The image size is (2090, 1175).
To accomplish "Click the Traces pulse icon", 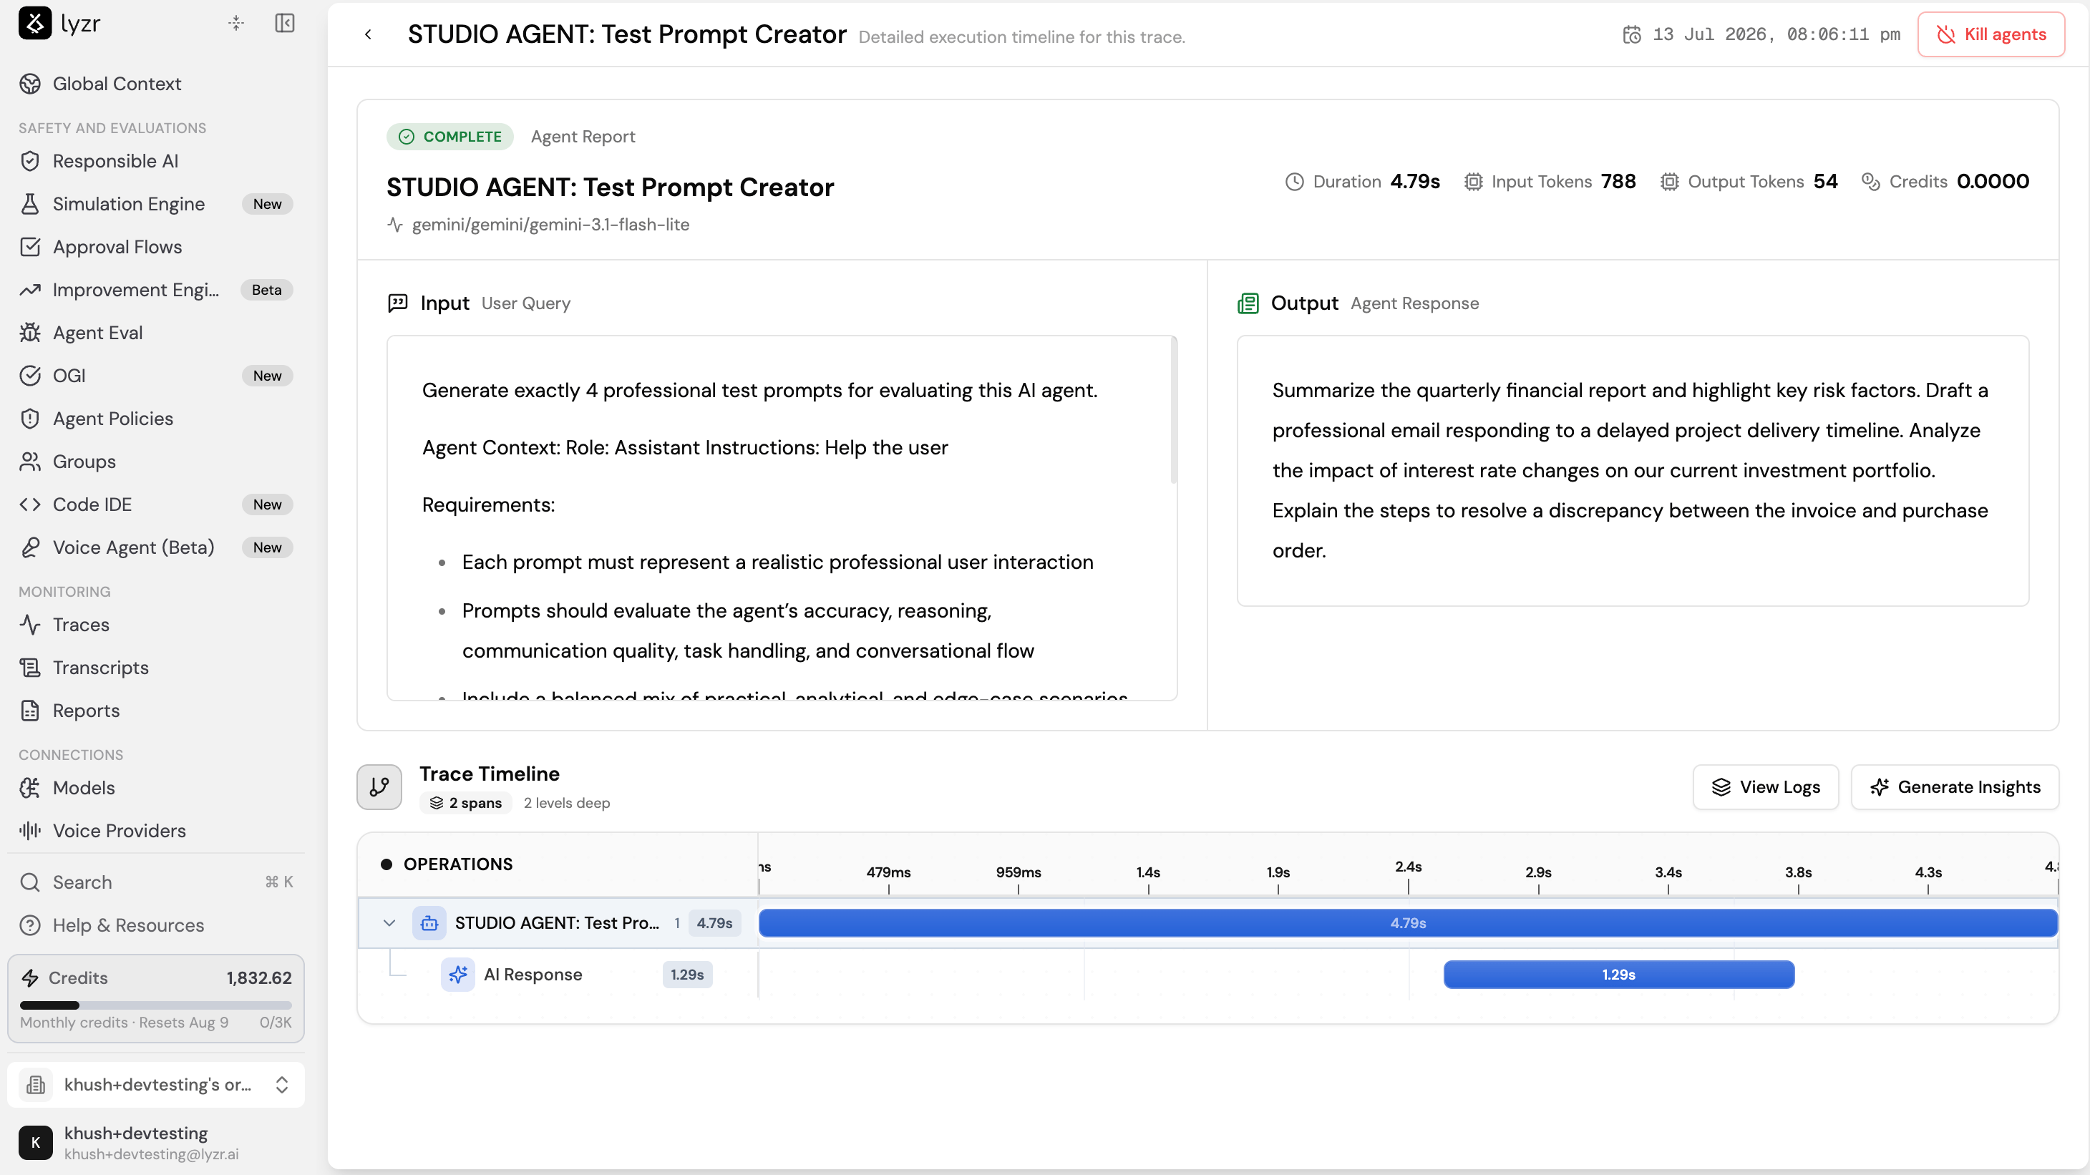I will (30, 625).
